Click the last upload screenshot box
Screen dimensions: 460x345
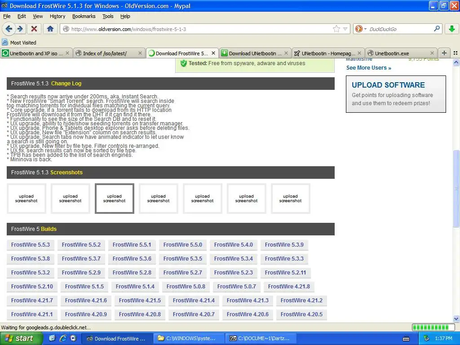click(291, 198)
